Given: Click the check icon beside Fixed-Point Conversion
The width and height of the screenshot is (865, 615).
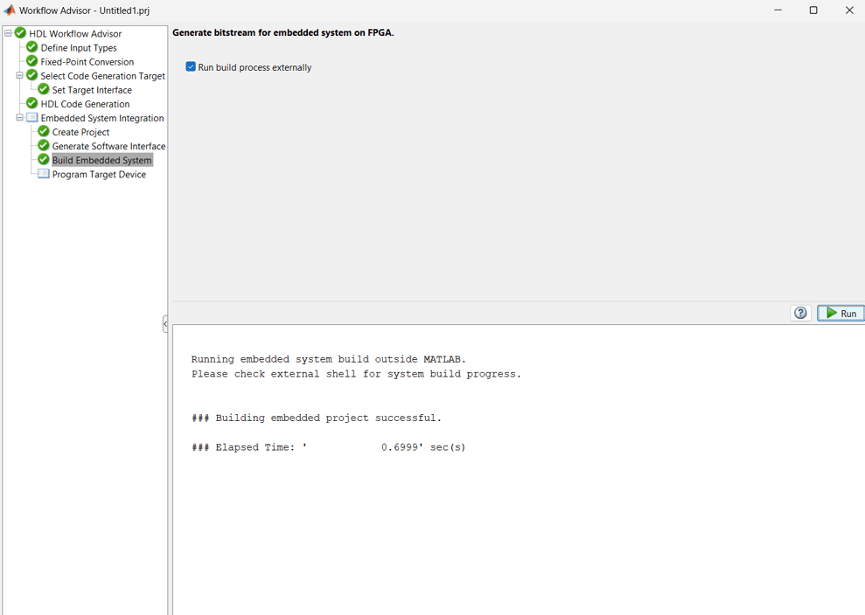Looking at the screenshot, I should [31, 61].
